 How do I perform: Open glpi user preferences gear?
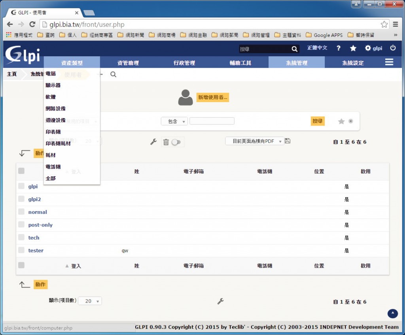[373, 48]
